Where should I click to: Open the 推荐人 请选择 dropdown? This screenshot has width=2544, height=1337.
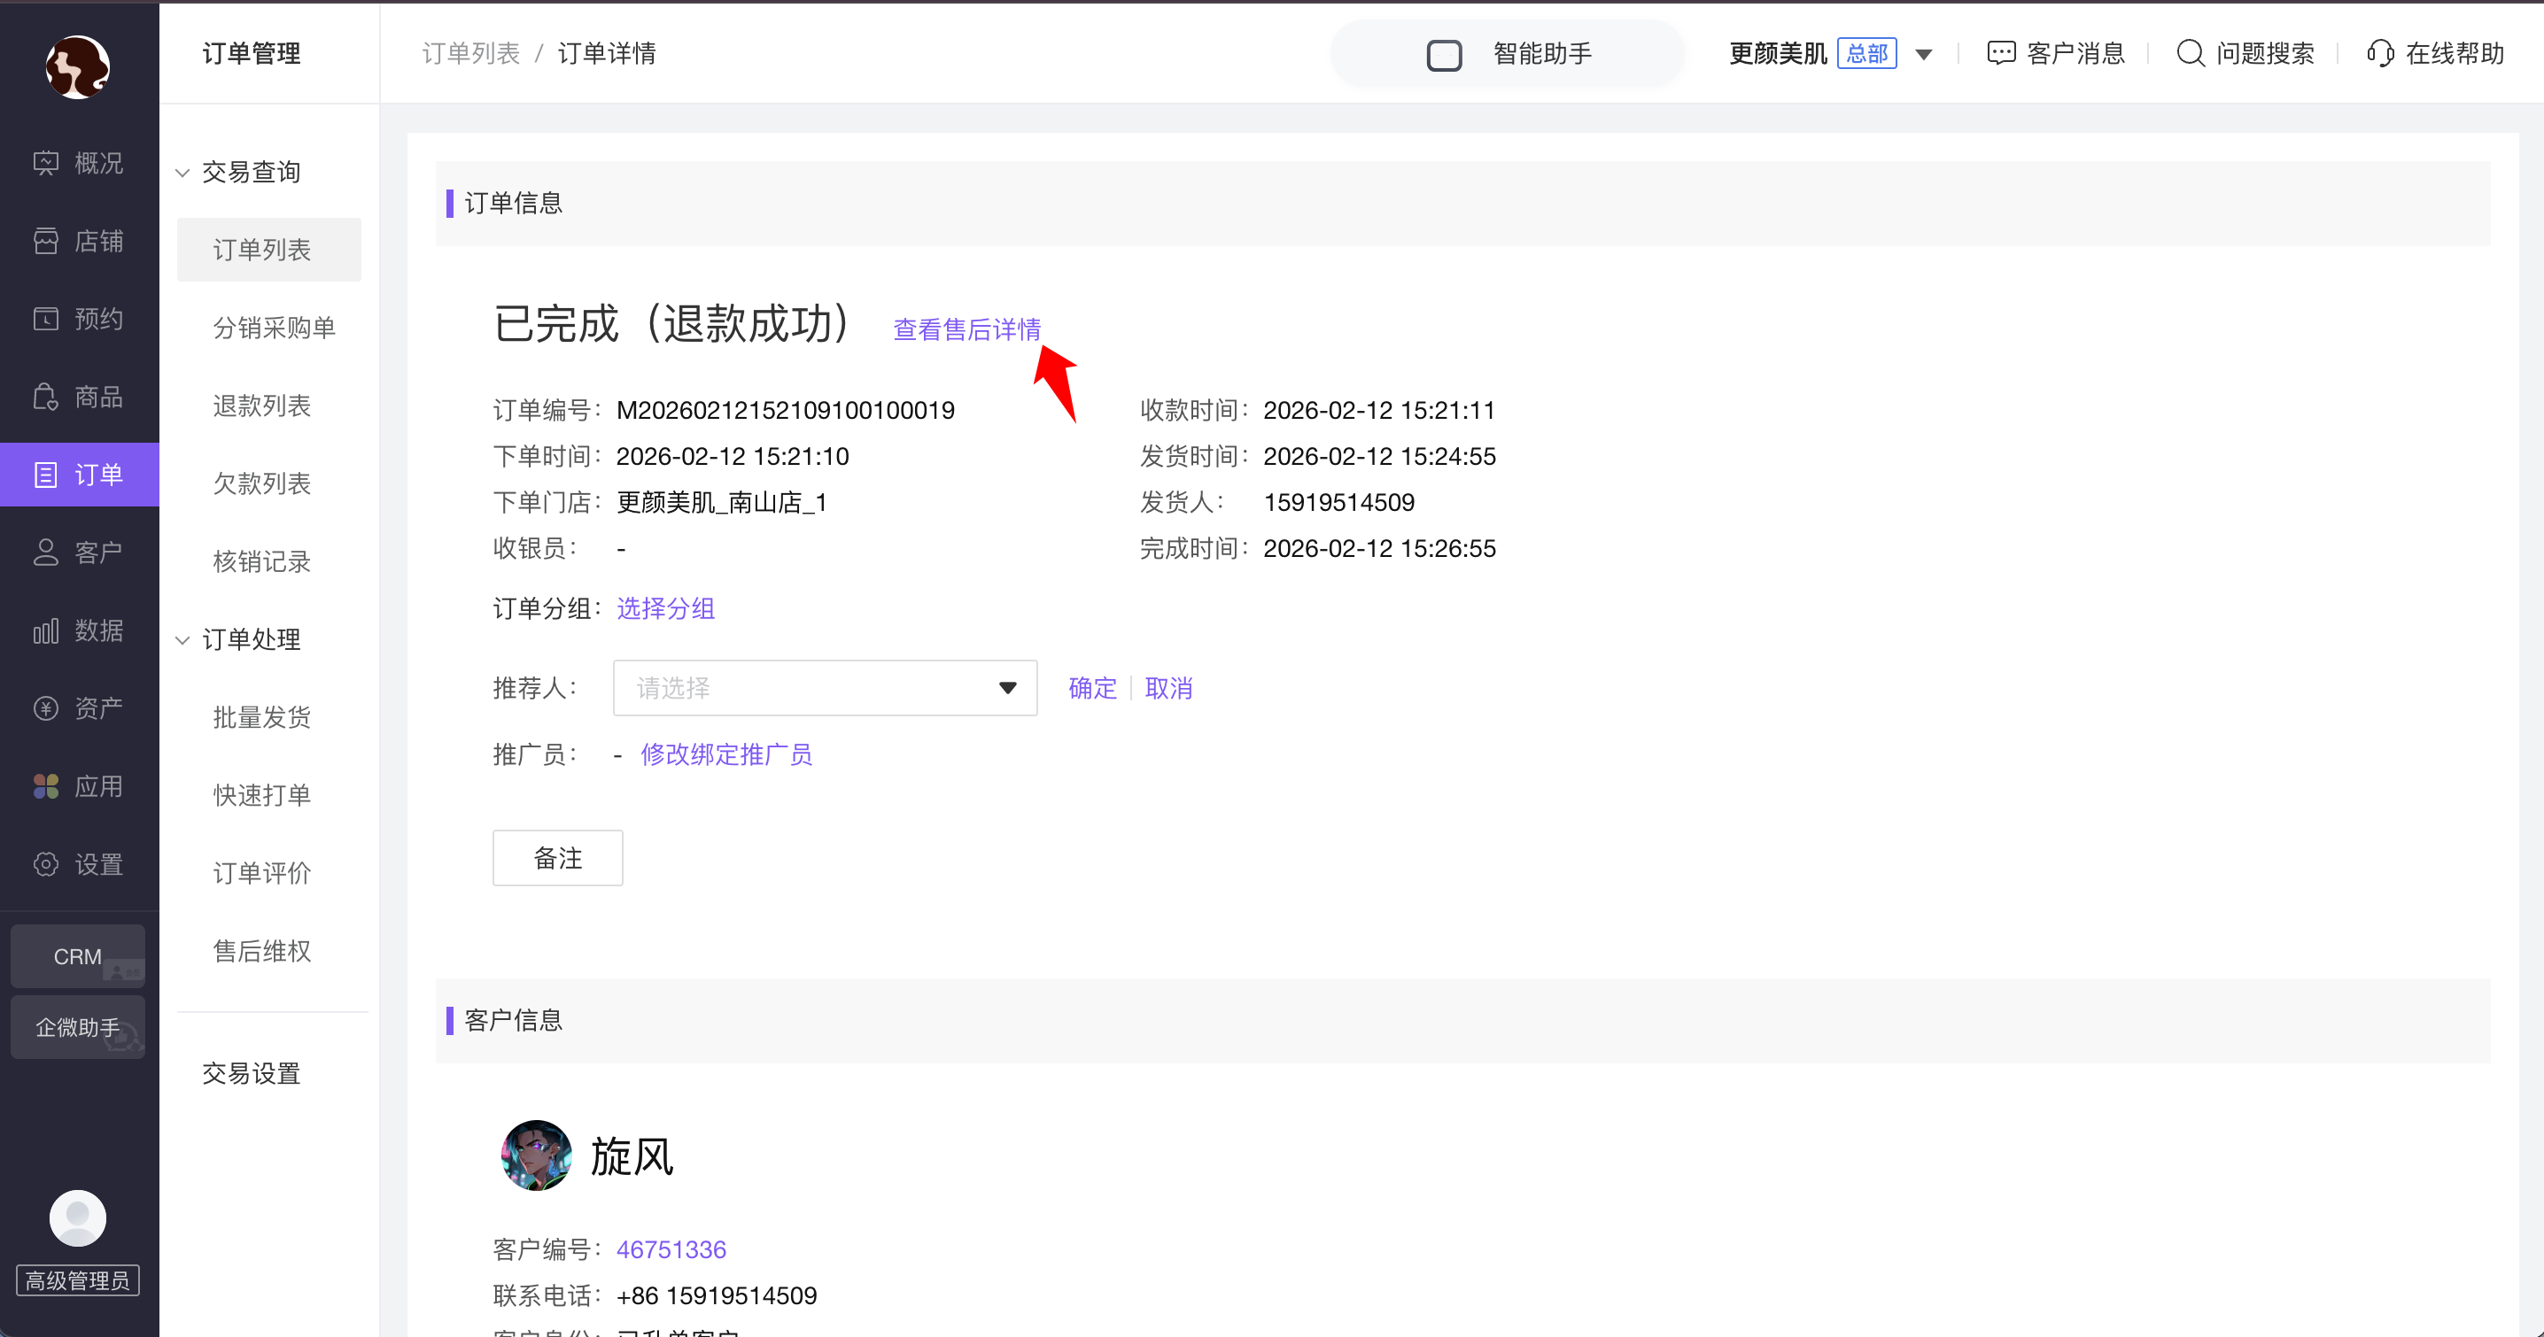coord(825,688)
